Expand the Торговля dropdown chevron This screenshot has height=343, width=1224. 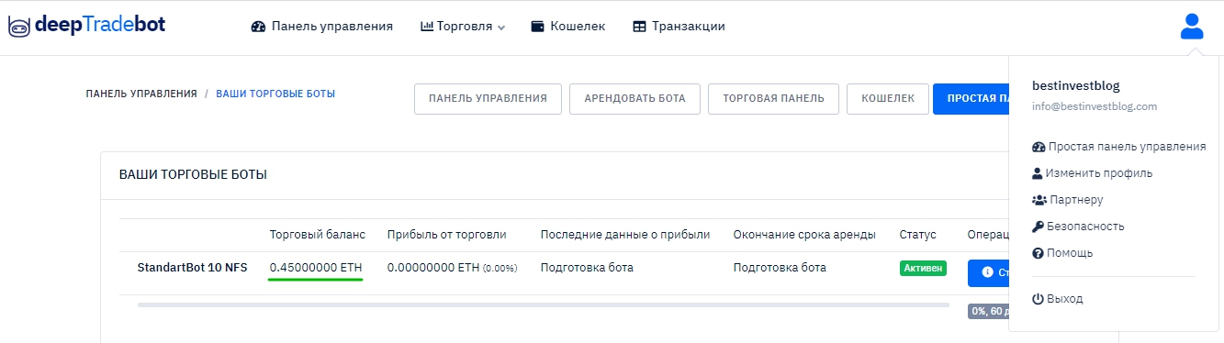coord(501,28)
